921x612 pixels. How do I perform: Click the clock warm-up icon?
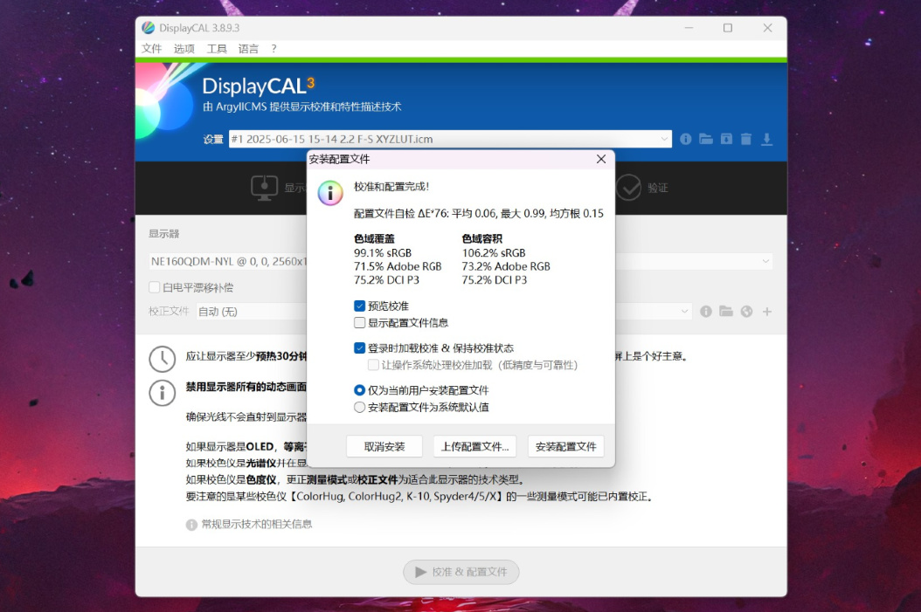pyautogui.click(x=163, y=359)
